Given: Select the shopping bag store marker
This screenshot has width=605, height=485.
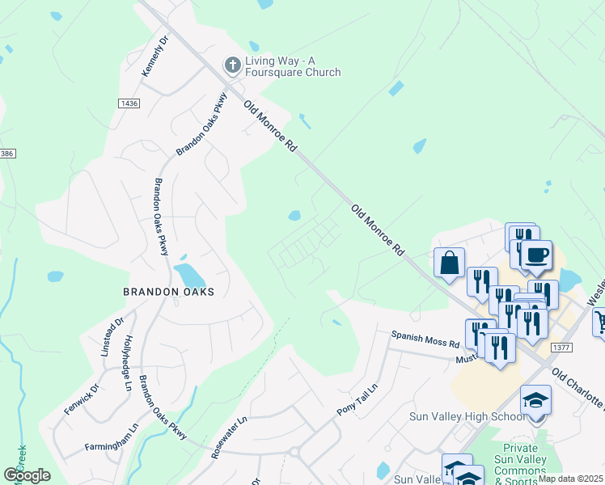Looking at the screenshot, I should coord(449,264).
